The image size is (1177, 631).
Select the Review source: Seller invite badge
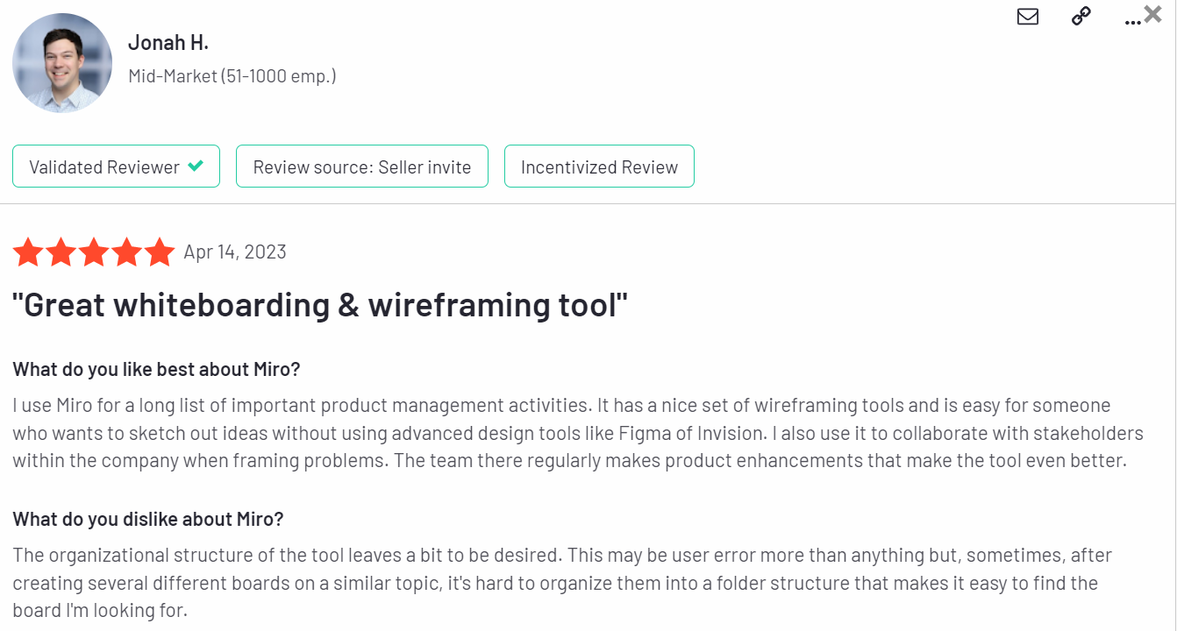coord(362,167)
